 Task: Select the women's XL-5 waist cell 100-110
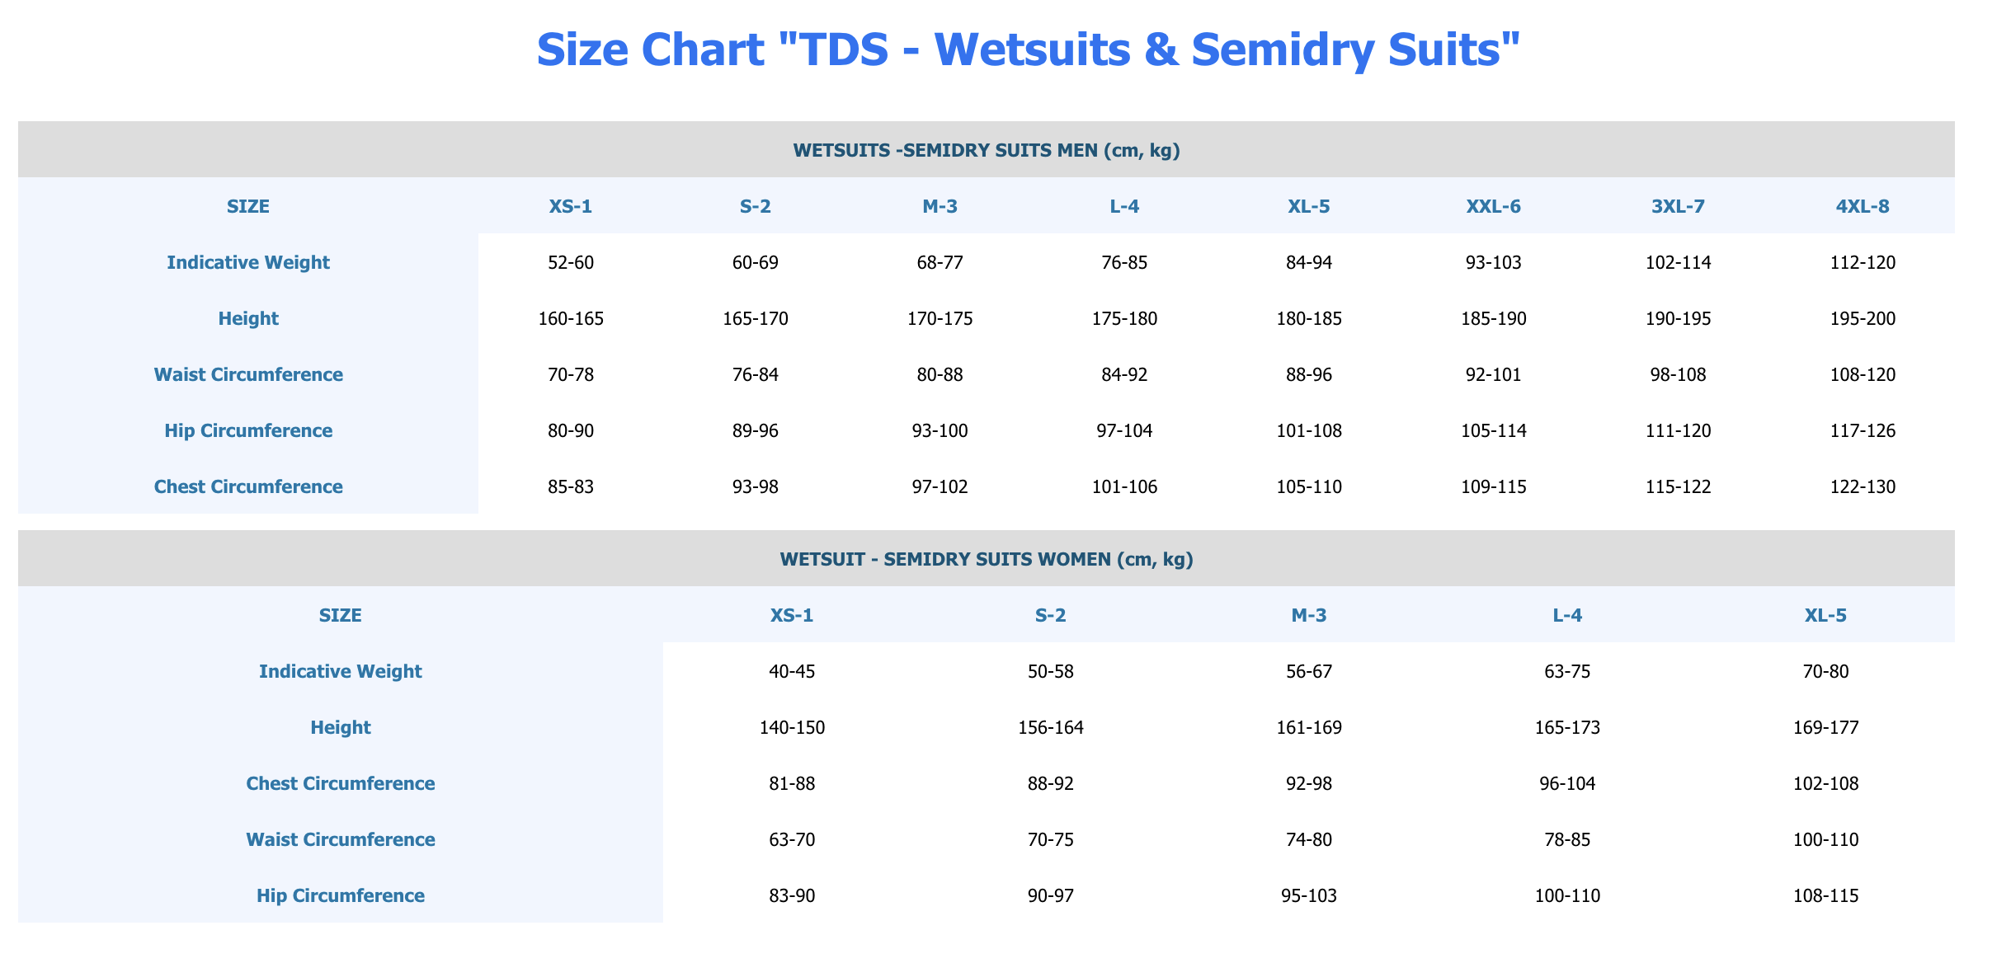1825,839
